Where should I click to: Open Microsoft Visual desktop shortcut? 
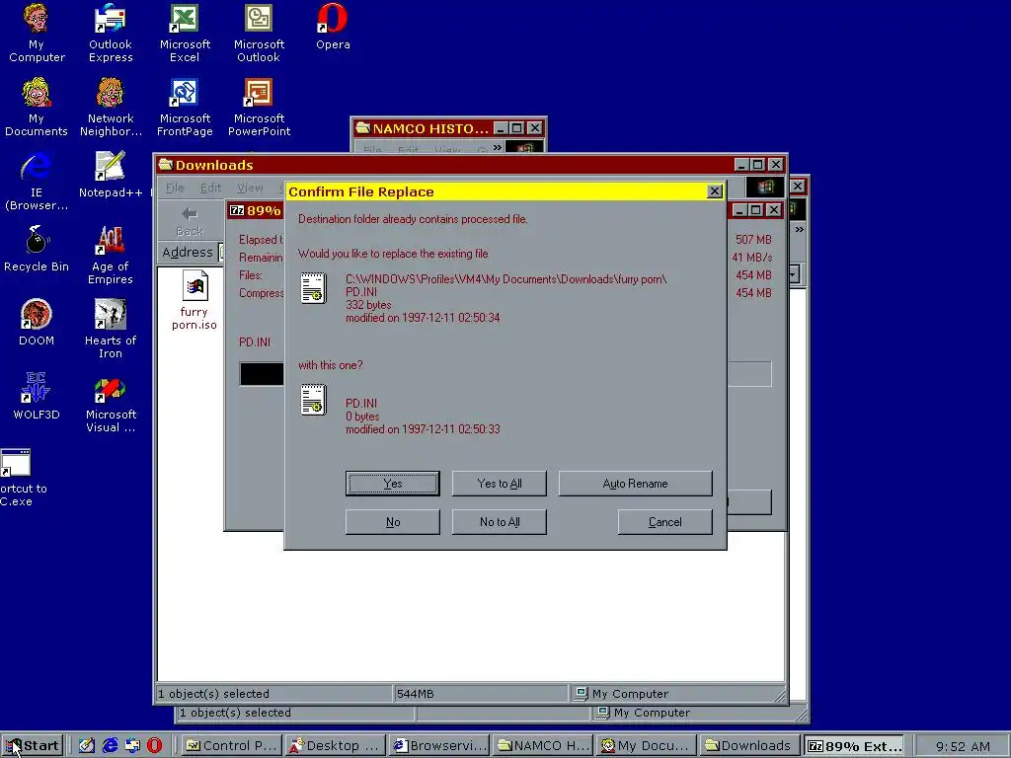click(x=111, y=403)
